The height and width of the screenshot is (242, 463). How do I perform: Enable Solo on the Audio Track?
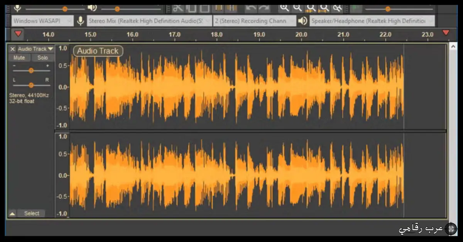(x=42, y=57)
